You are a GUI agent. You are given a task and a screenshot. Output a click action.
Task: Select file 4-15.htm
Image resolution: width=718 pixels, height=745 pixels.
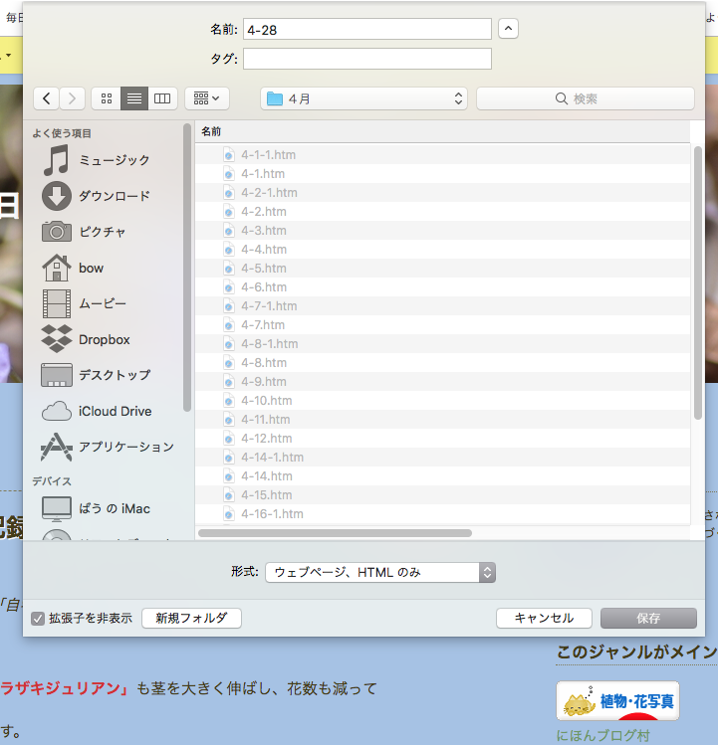tap(442, 495)
